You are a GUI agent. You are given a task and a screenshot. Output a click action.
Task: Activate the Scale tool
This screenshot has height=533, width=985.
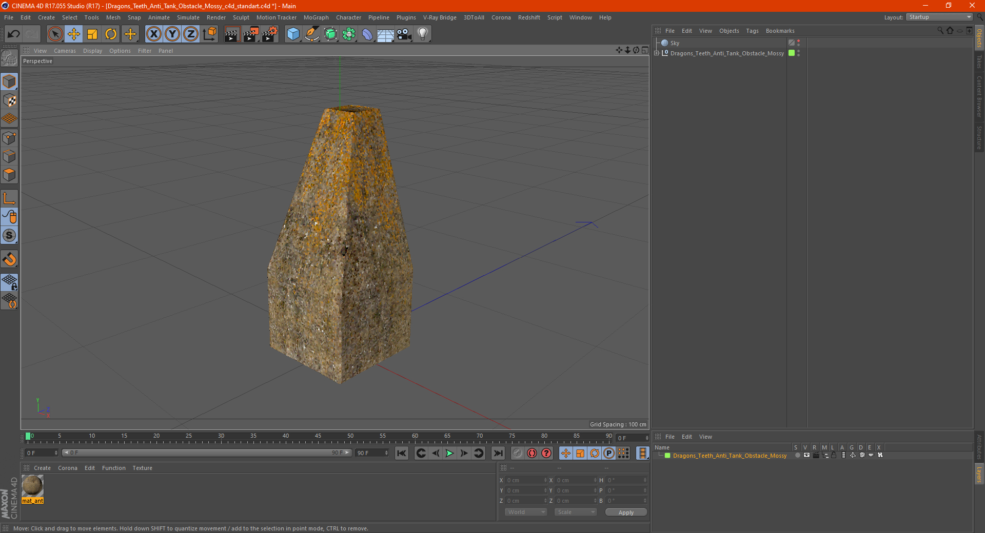click(92, 34)
